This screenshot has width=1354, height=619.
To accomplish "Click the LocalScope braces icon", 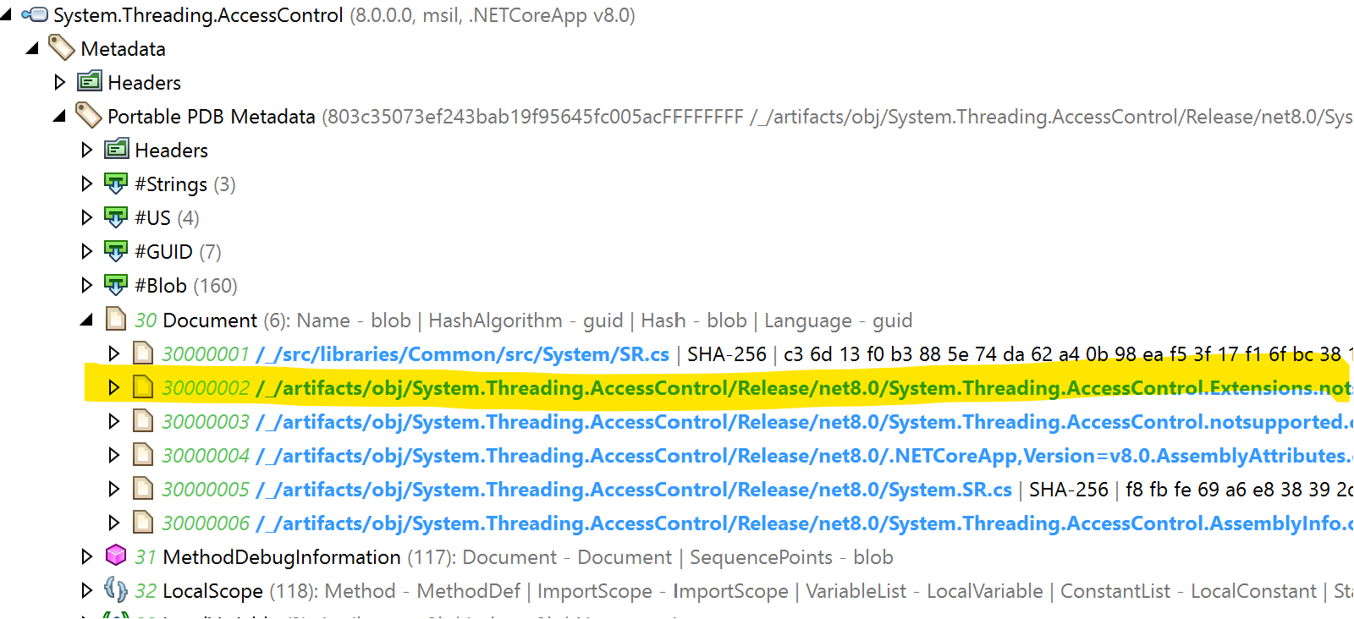I will coord(116,590).
